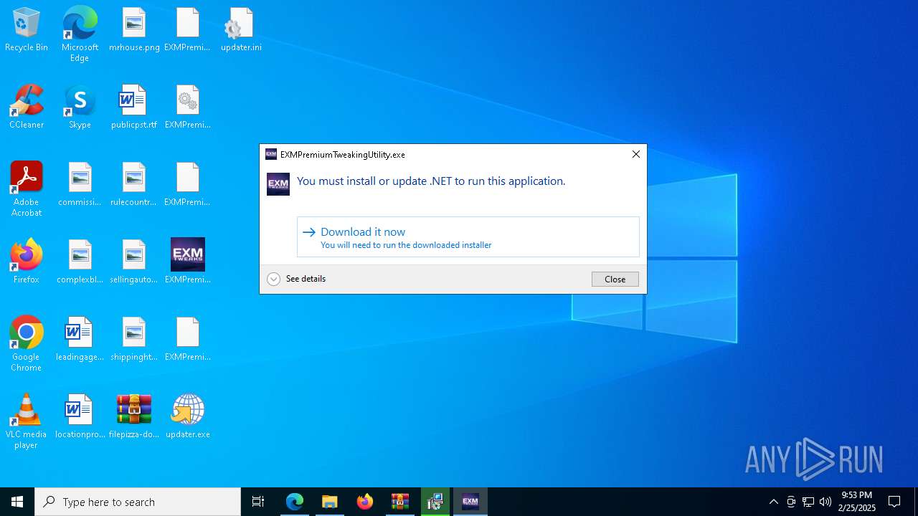Screen dimensions: 918x516
Task: Select leadingage... Word document on desktop
Action: (80, 340)
